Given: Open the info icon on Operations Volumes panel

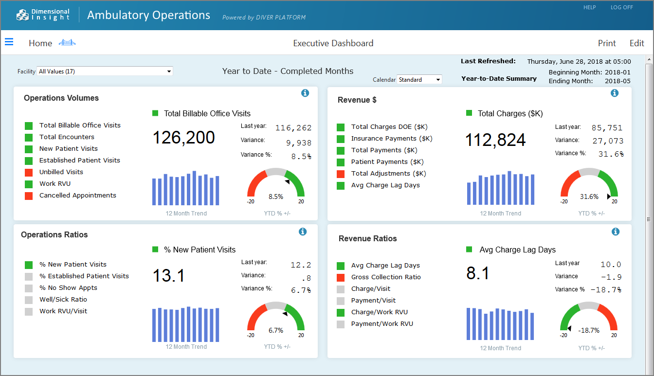Looking at the screenshot, I should click(305, 93).
